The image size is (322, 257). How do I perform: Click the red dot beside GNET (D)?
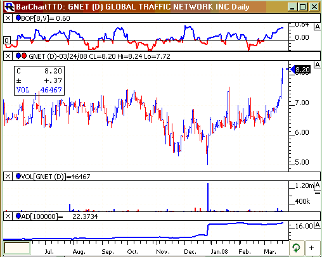point(24,56)
